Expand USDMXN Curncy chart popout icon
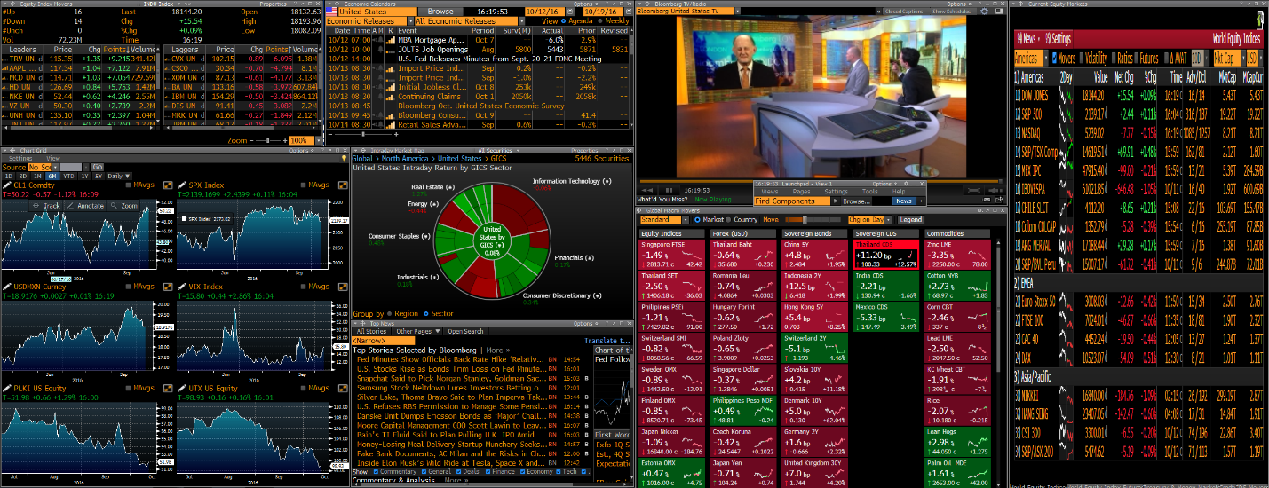 click(168, 287)
